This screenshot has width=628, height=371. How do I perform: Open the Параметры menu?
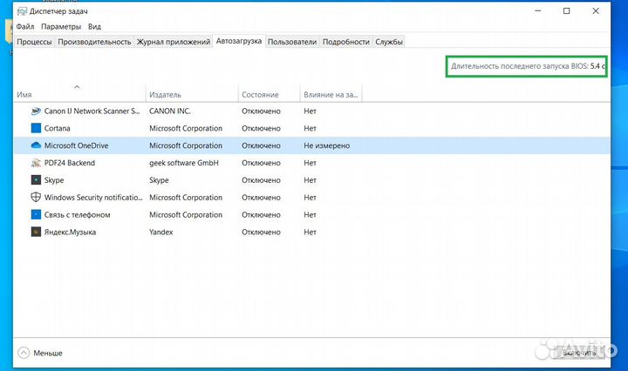(x=60, y=27)
